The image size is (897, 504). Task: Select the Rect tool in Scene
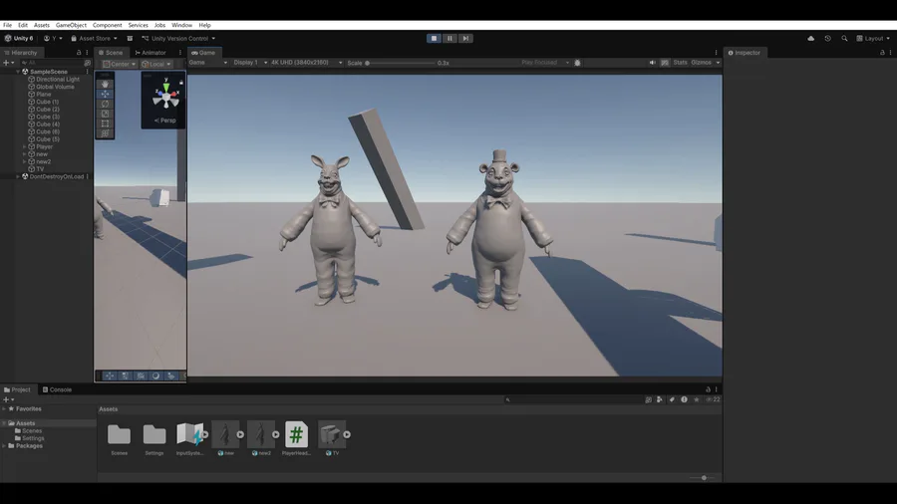coord(105,124)
